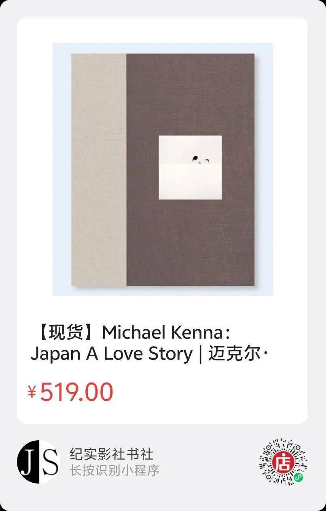Open the Michael Kenna book cover image
The width and height of the screenshot is (326, 511).
163,169
